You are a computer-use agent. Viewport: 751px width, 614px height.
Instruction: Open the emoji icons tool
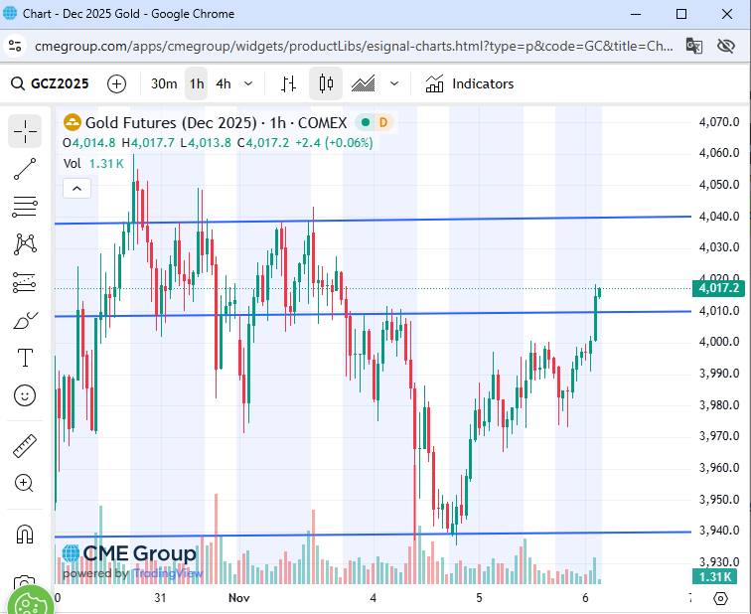25,395
